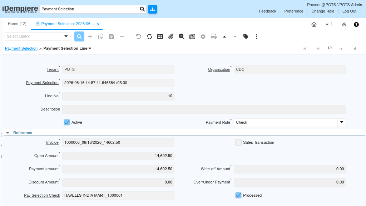Go to next record arrow

pyautogui.click(x=341, y=49)
